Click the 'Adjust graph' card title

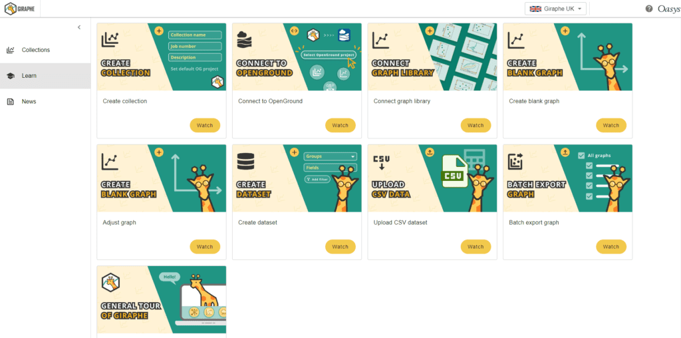120,223
